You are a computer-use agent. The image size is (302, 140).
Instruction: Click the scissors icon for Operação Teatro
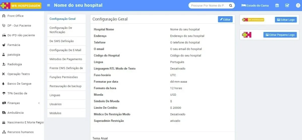pyautogui.click(x=3, y=74)
